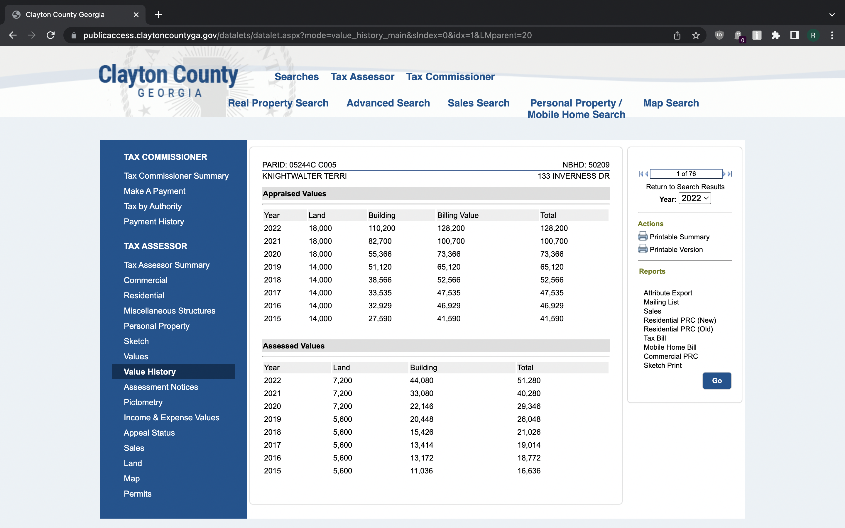Click the browser forward arrow

click(x=32, y=35)
